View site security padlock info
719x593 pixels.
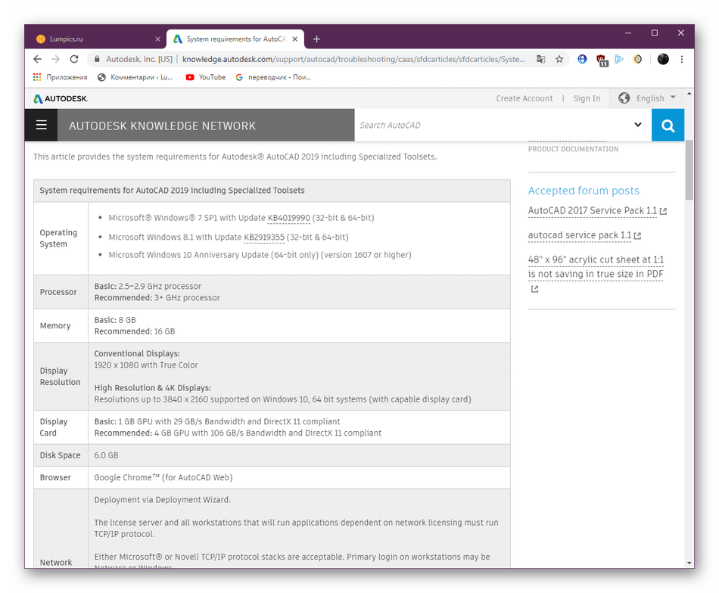97,59
